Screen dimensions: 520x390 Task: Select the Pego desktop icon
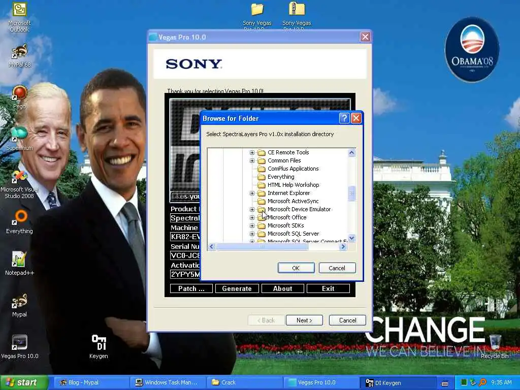(19, 97)
